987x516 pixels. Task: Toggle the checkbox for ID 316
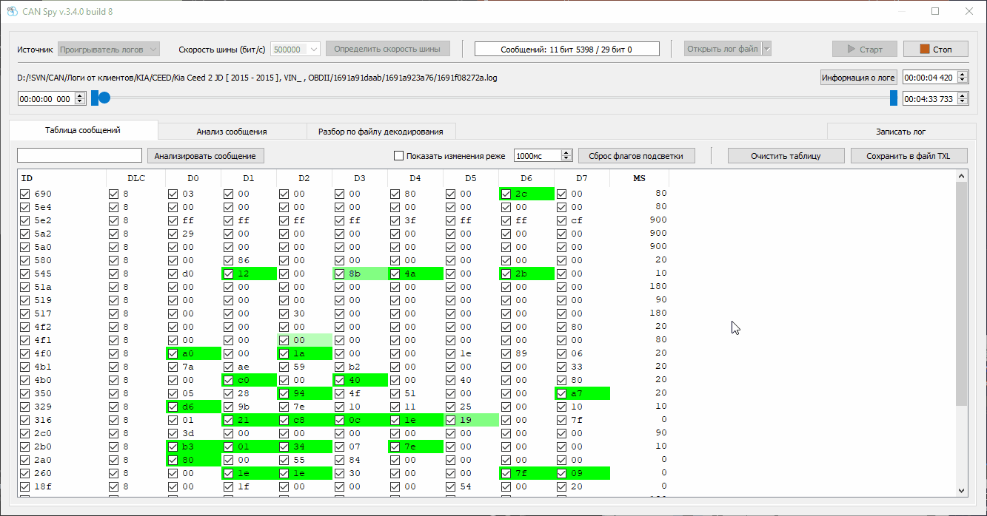26,420
